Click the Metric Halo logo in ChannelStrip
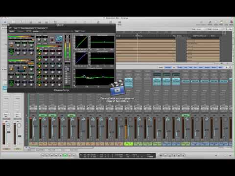Image resolution: width=235 pixels, height=176 pixels. (x=59, y=39)
